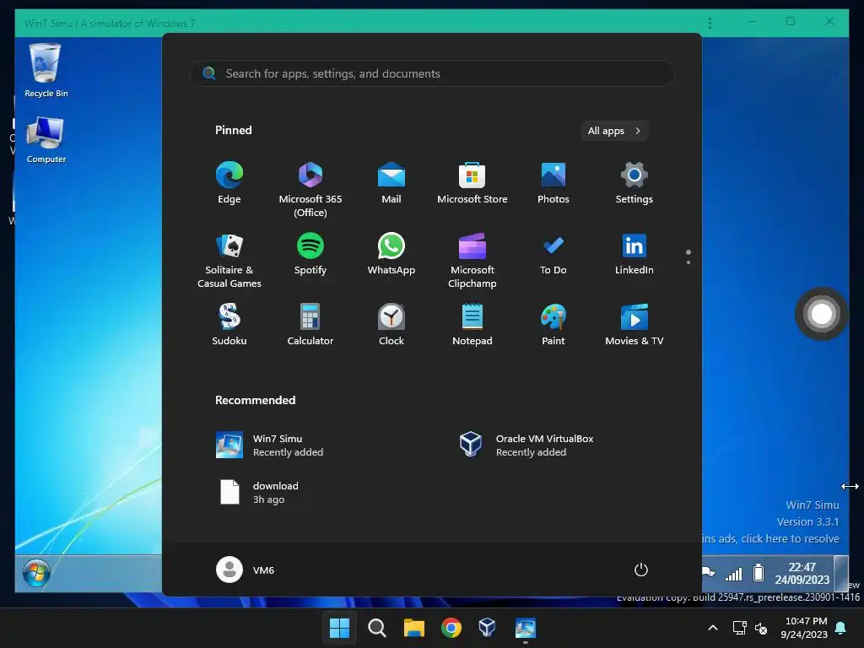Click the Win7 Simu battery tray icon
The image size is (864, 648).
point(759,573)
